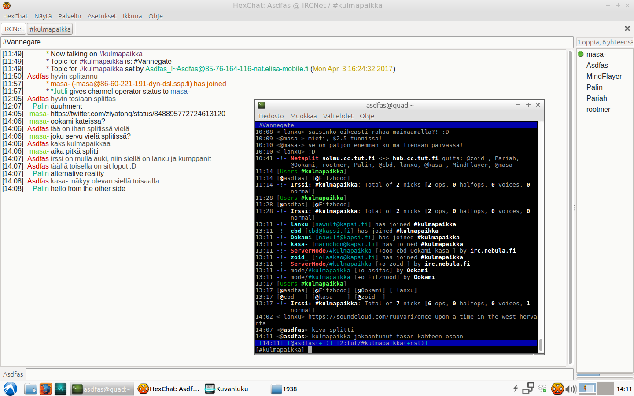Click the *.lut.fi server name in chat
The image size is (634, 396).
[59, 91]
